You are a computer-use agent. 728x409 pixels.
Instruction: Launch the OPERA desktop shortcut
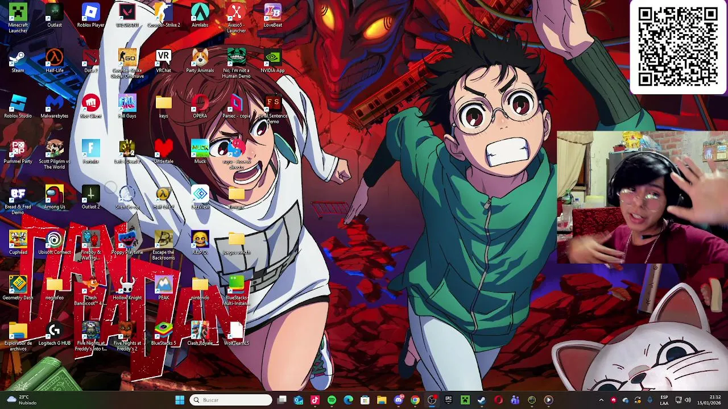point(200,107)
